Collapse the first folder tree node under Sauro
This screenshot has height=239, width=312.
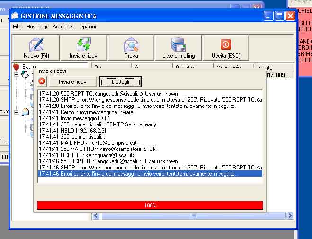click(x=17, y=75)
